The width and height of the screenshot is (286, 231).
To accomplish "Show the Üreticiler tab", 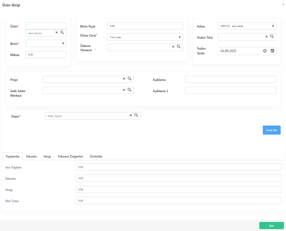I will pos(96,156).
